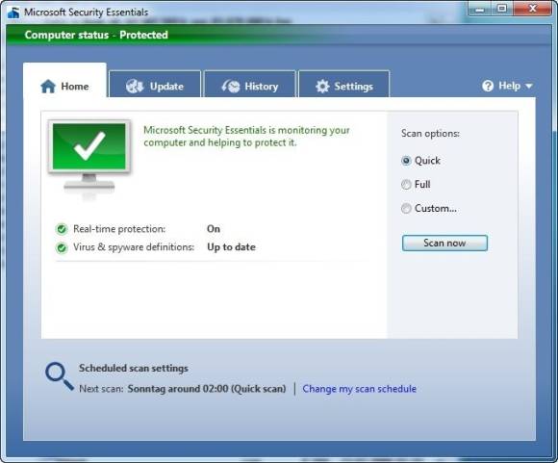Open the History tab
This screenshot has width=558, height=463.
click(250, 84)
